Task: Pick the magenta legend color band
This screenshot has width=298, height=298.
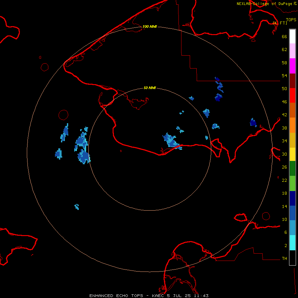Action: (292, 66)
